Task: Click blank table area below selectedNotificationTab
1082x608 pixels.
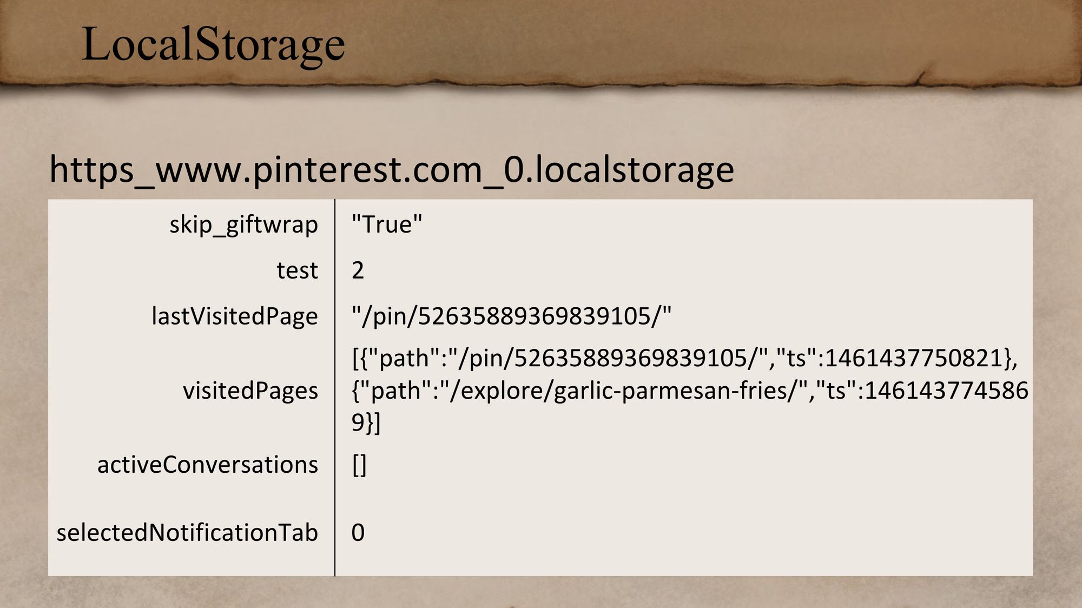Action: (192, 561)
